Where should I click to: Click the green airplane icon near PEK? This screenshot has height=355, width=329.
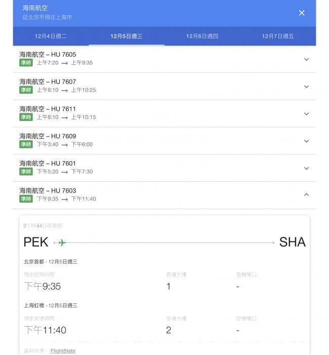62,243
